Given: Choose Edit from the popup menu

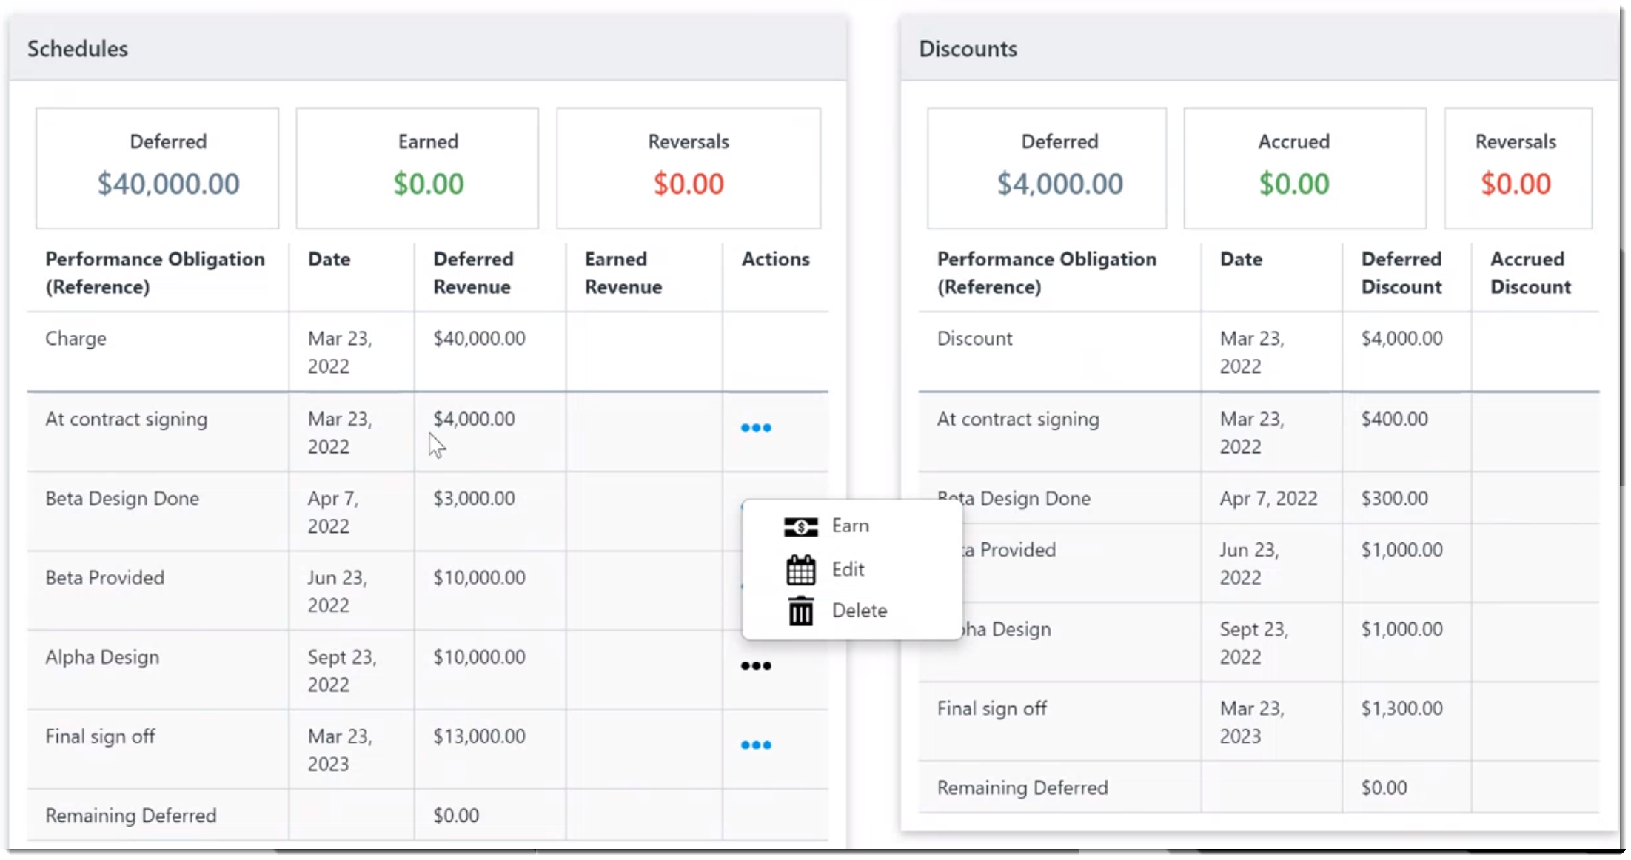Looking at the screenshot, I should 848,569.
